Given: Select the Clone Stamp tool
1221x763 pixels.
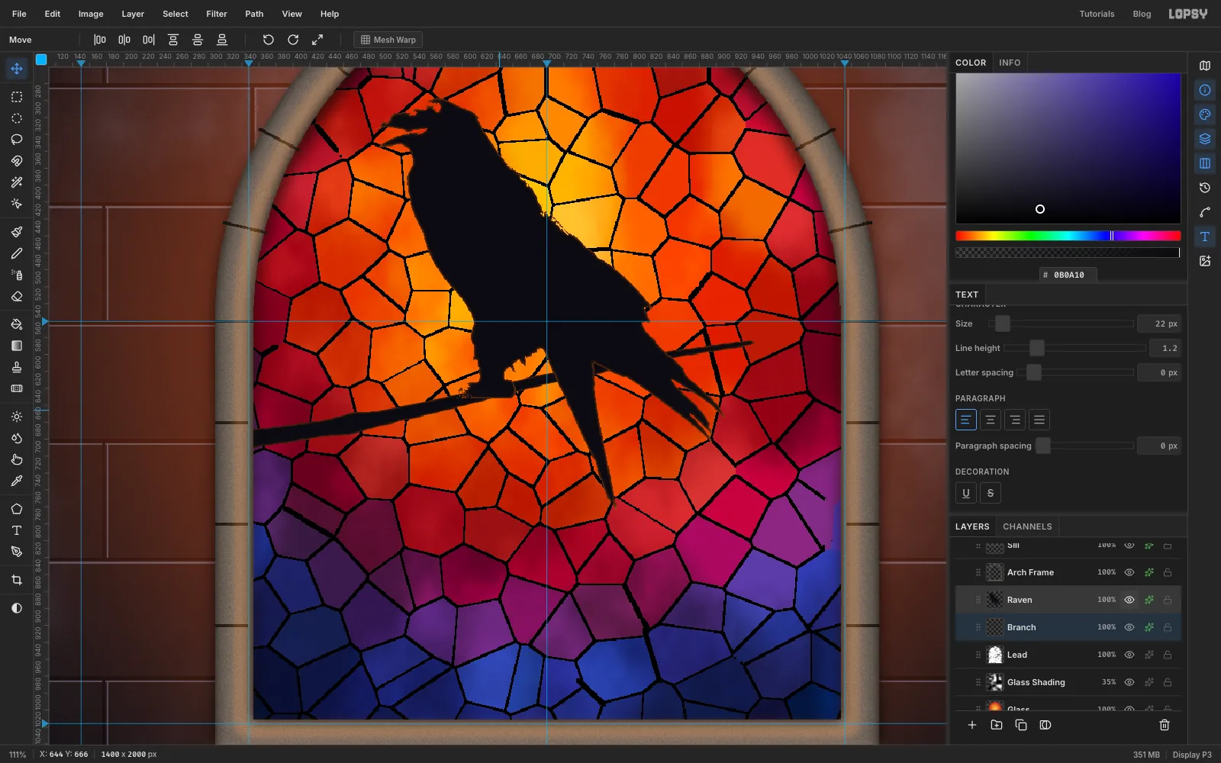Looking at the screenshot, I should pos(17,367).
